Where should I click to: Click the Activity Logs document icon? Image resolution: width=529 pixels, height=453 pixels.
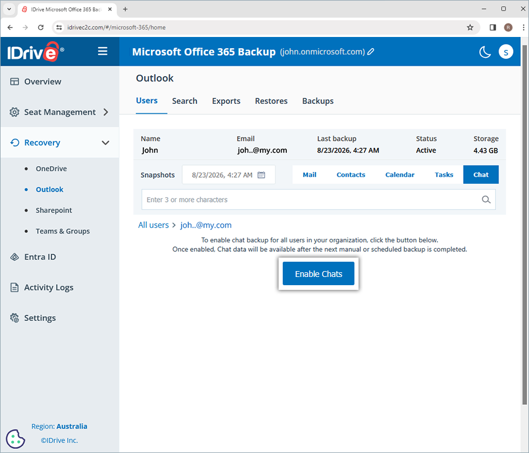coord(15,288)
